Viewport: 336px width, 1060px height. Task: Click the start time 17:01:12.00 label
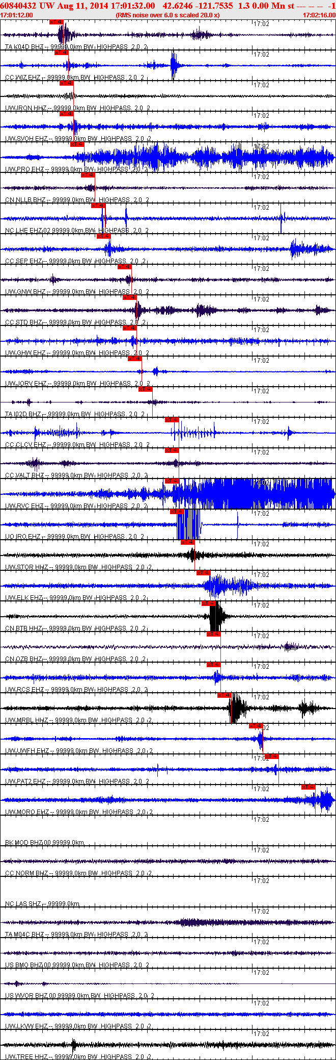[x=17, y=15]
